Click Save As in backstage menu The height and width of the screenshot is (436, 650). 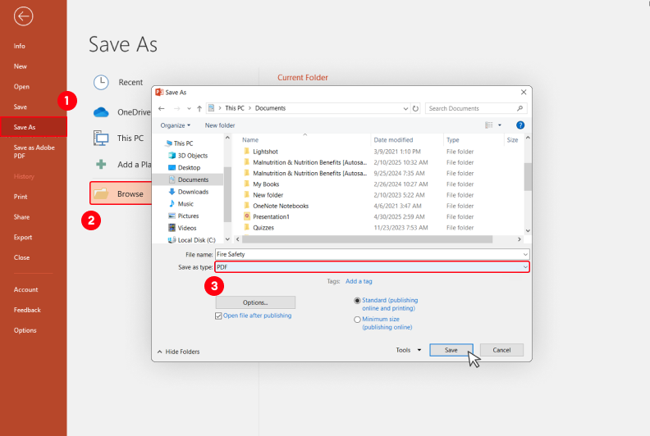tap(34, 127)
